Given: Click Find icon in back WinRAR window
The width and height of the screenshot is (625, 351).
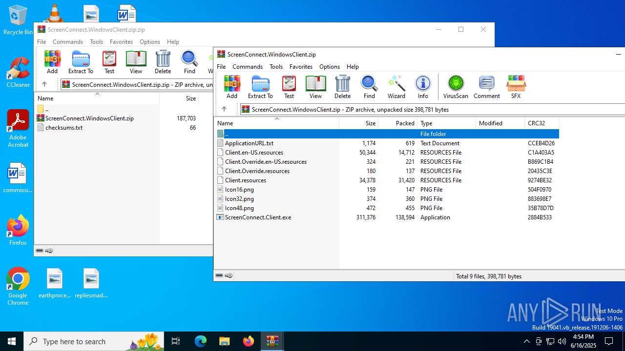Looking at the screenshot, I should point(189,62).
